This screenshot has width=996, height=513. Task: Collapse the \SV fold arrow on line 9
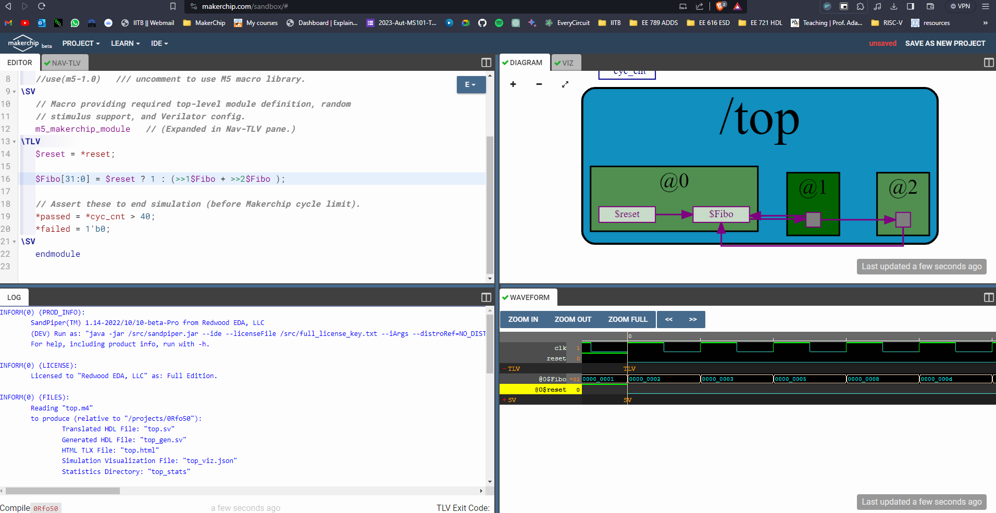coord(15,92)
